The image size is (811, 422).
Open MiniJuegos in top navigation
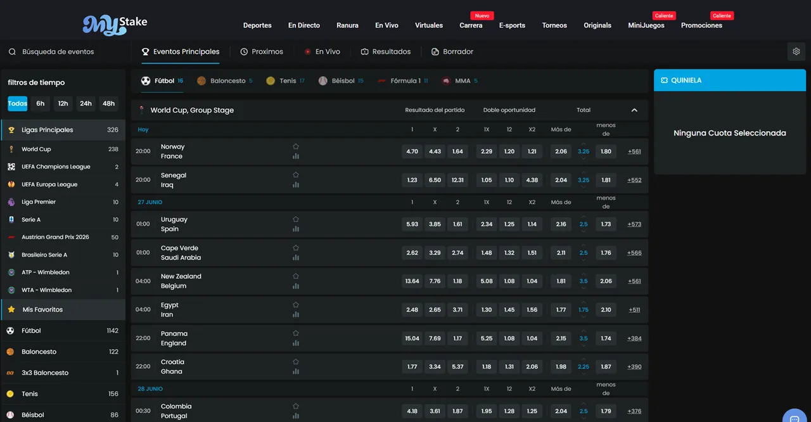tap(646, 25)
